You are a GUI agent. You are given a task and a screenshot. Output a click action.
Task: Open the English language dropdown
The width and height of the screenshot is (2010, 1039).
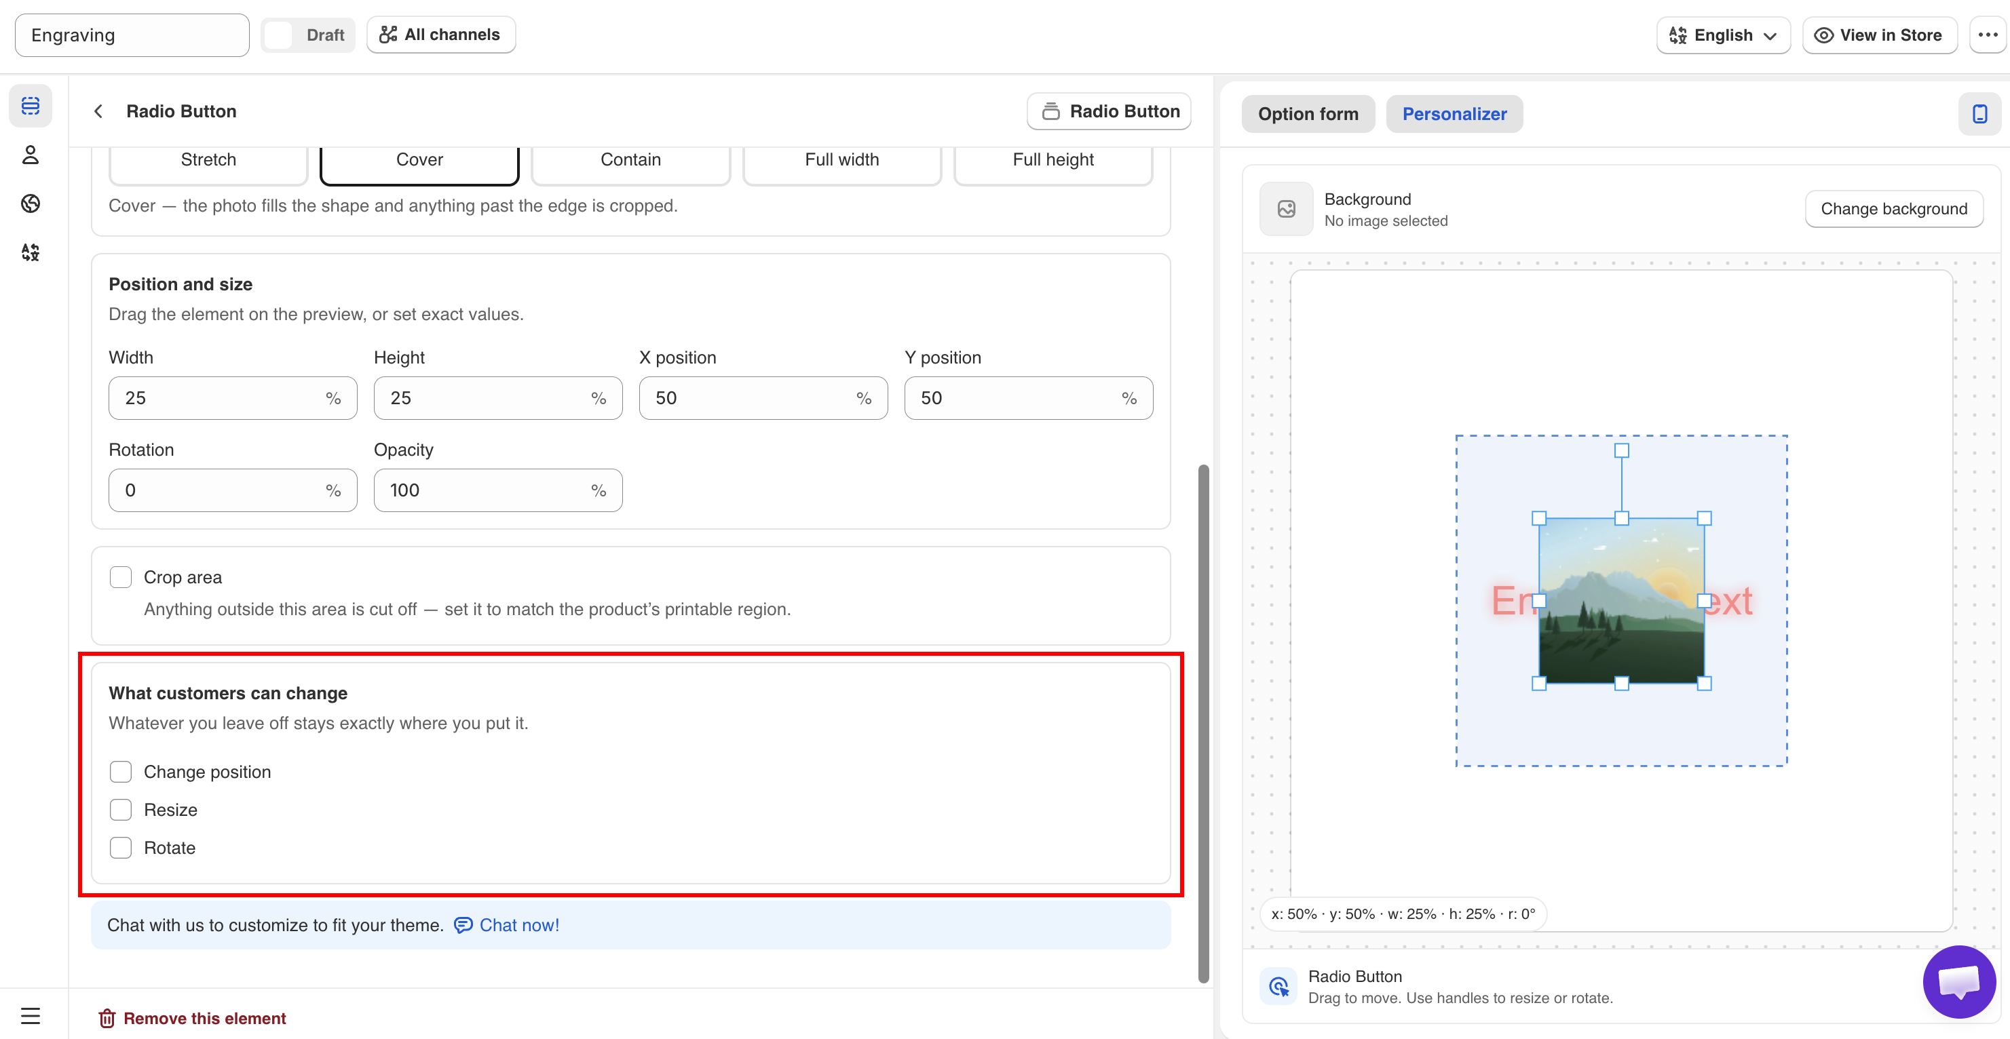coord(1723,35)
